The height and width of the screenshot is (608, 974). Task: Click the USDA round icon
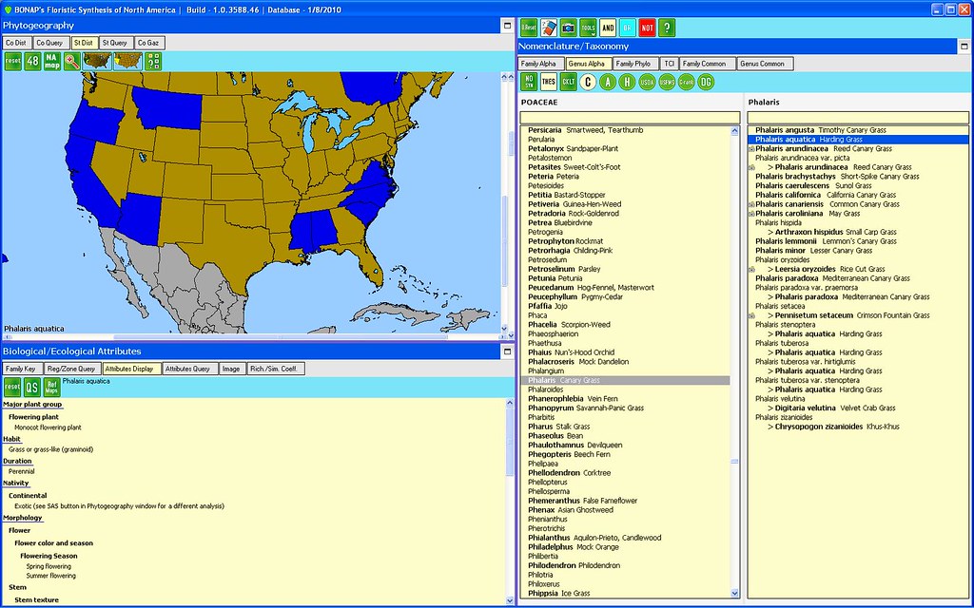647,82
